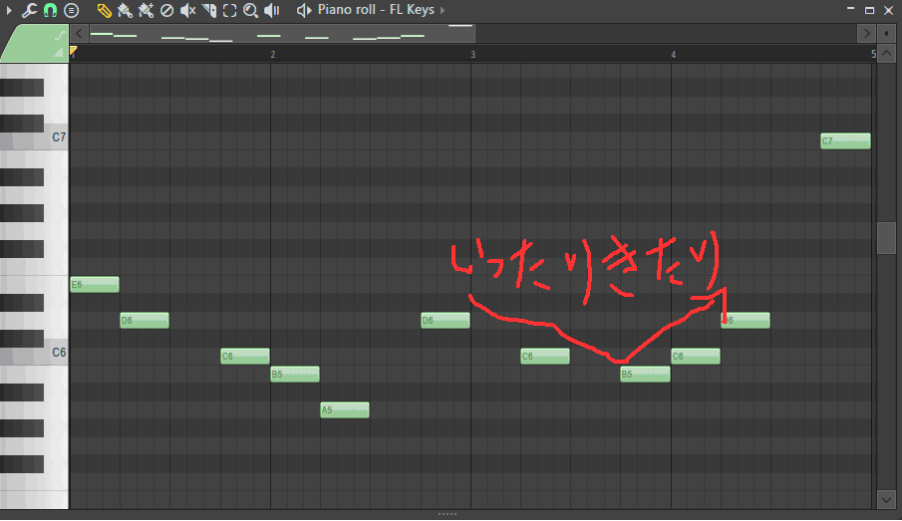
Task: Open the wrench Tools menu
Action: (29, 10)
